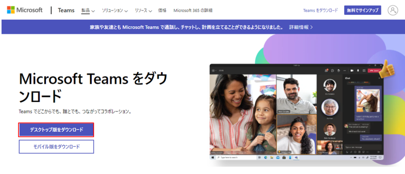This screenshot has width=405, height=174.
Task: Open 詳細情報 in the purple banner
Action: [x=301, y=27]
